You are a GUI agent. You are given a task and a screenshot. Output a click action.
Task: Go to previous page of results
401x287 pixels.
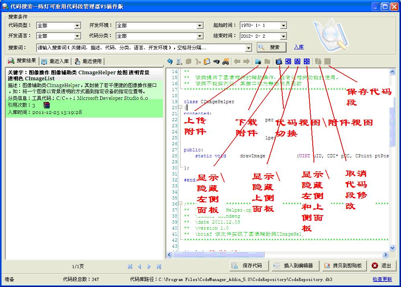pyautogui.click(x=139, y=267)
